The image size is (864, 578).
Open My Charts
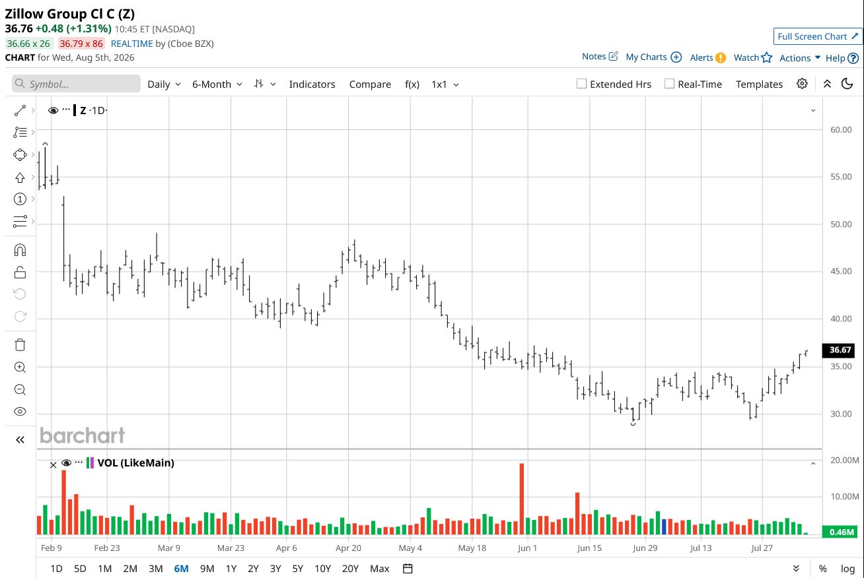click(x=654, y=57)
